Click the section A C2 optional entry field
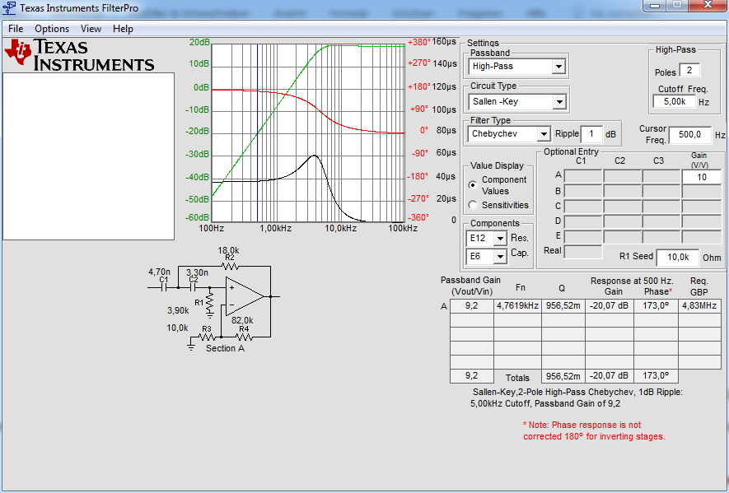729x493 pixels. click(622, 176)
